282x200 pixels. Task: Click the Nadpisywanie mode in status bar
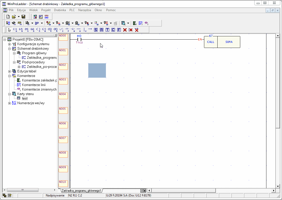(55, 195)
